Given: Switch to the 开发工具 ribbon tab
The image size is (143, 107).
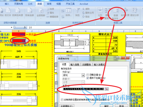Looking at the screenshot, I should tap(70, 4).
